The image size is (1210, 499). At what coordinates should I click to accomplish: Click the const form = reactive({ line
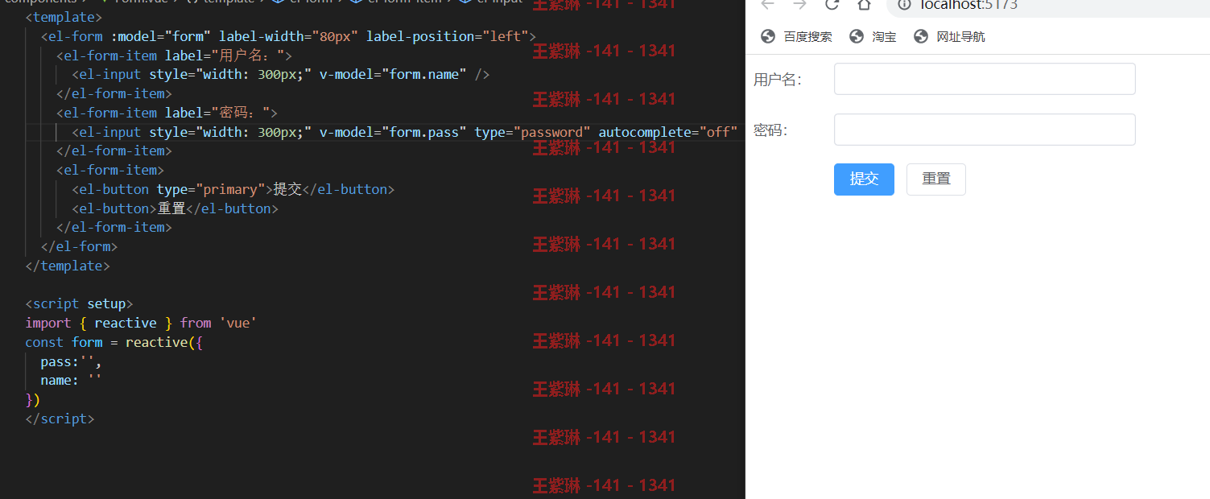click(x=114, y=342)
